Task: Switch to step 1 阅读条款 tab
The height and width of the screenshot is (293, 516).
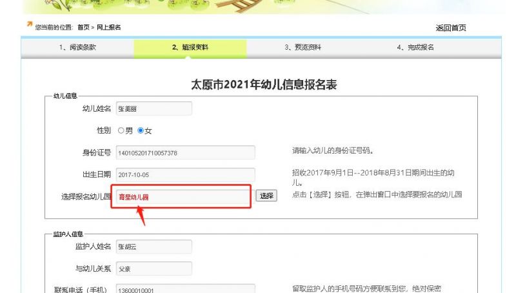Action: [77, 47]
